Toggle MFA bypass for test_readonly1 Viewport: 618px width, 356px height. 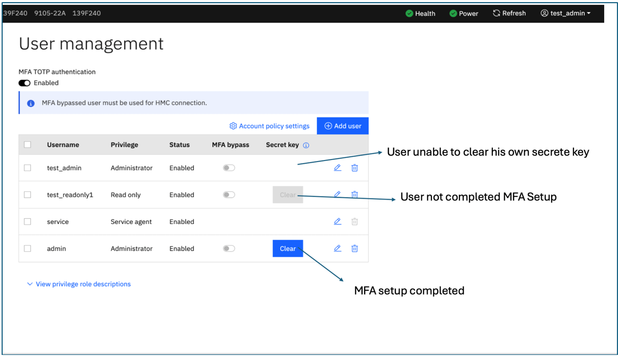point(229,194)
